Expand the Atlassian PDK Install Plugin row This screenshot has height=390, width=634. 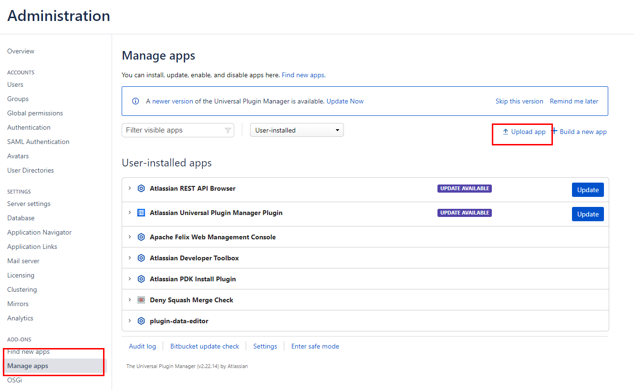click(129, 279)
